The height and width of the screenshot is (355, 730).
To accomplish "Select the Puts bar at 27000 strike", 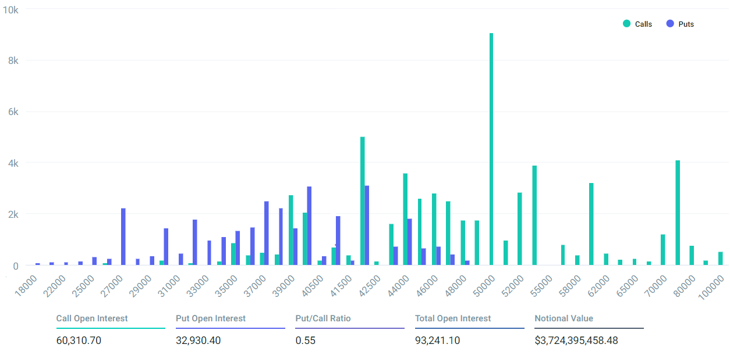I will pos(123,237).
